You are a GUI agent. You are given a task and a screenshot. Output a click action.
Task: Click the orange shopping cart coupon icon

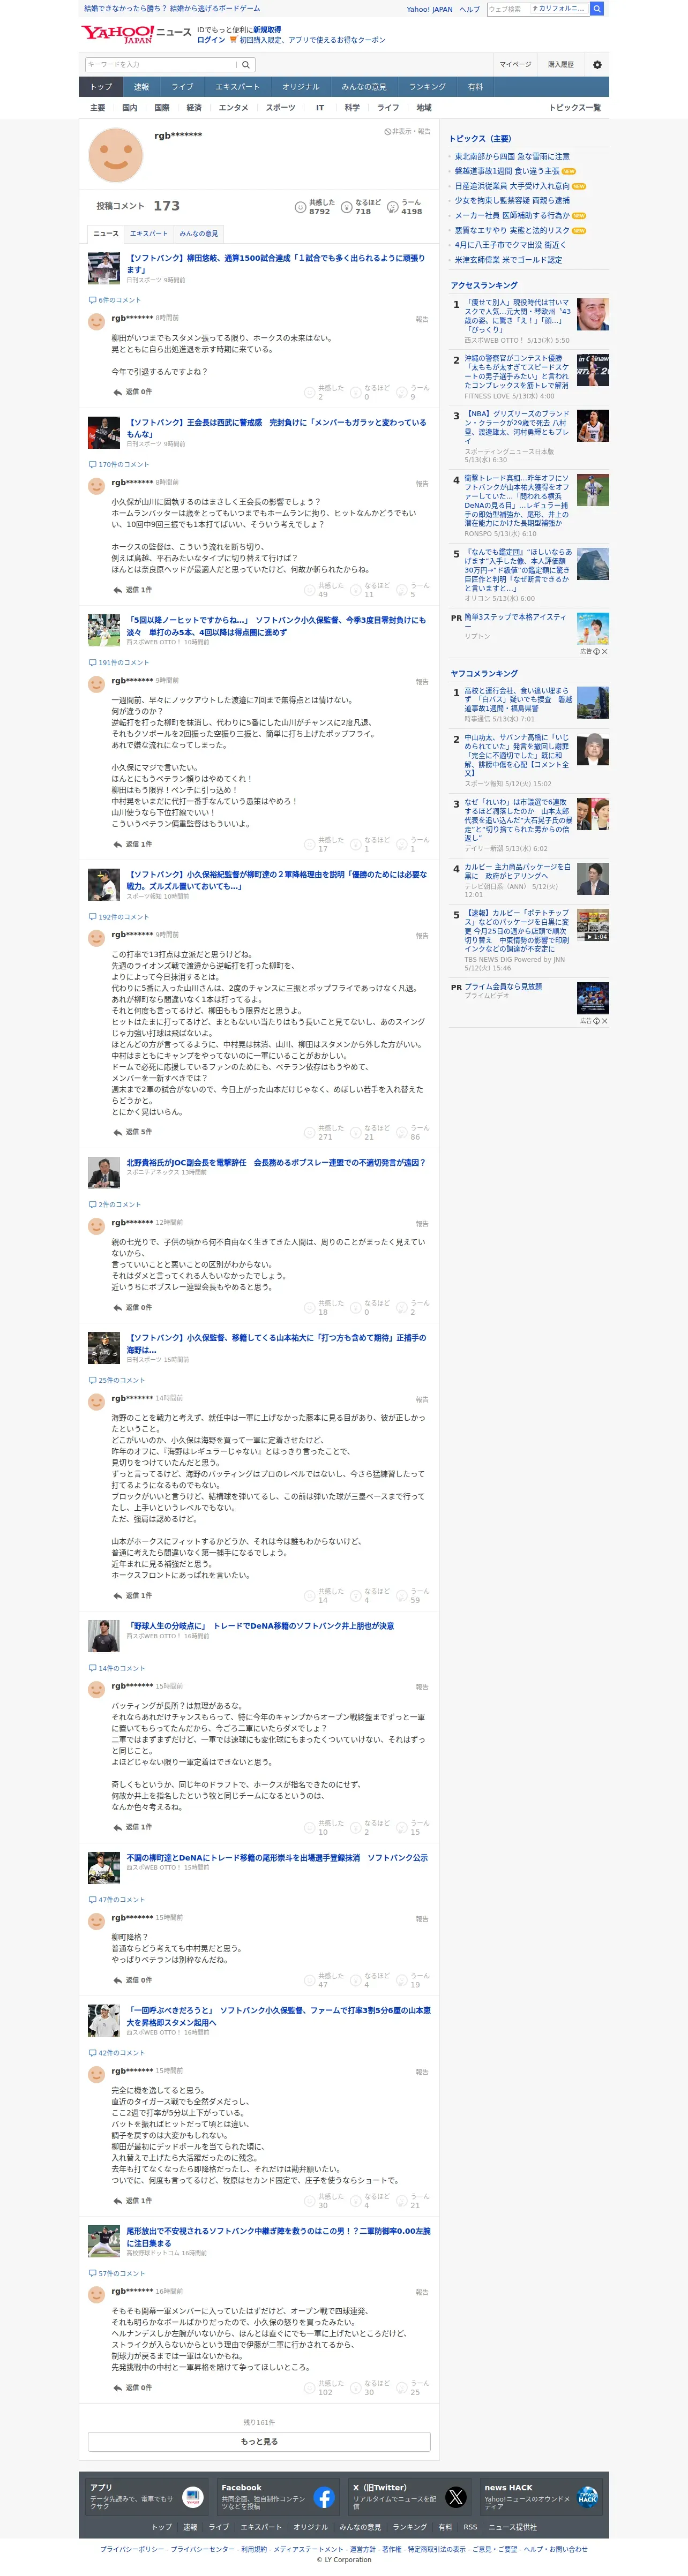coord(233,40)
